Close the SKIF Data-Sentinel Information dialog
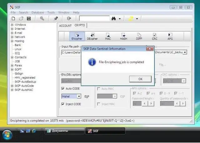 click(150, 49)
